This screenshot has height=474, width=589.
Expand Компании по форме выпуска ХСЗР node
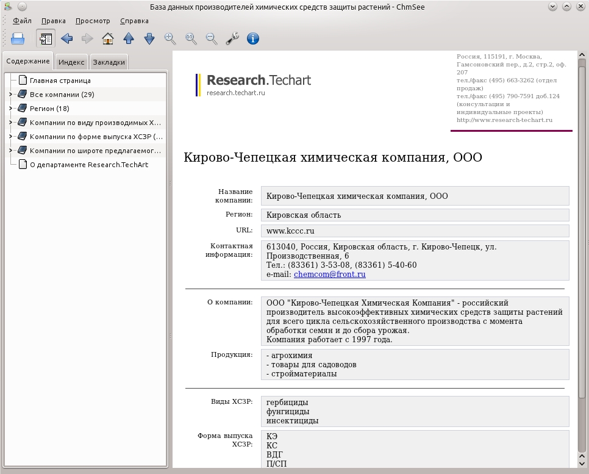point(10,137)
